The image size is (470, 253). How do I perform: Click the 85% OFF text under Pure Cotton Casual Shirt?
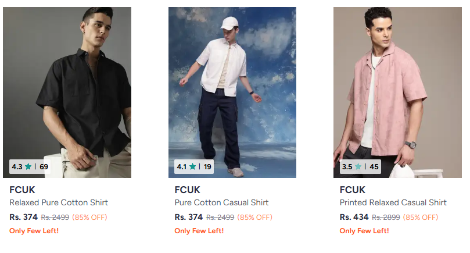tap(255, 218)
